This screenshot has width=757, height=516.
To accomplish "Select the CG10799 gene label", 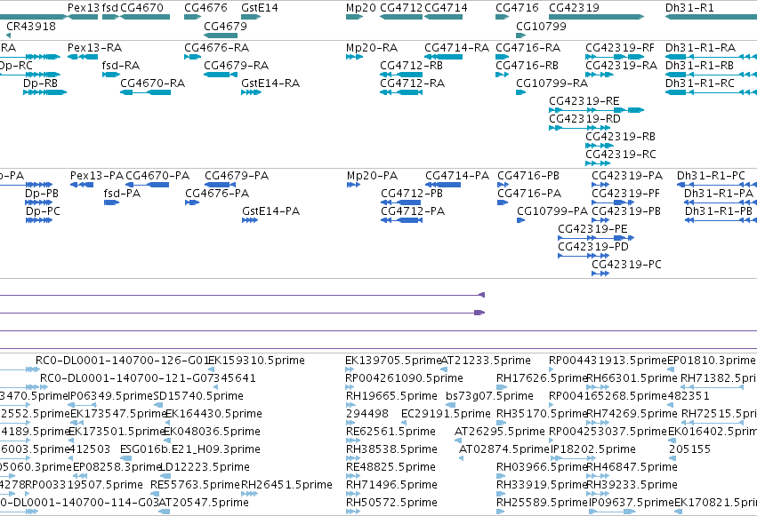I will [541, 27].
